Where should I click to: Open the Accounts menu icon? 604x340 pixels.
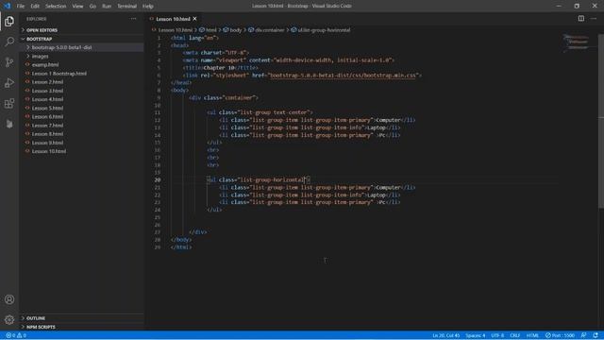click(9, 299)
